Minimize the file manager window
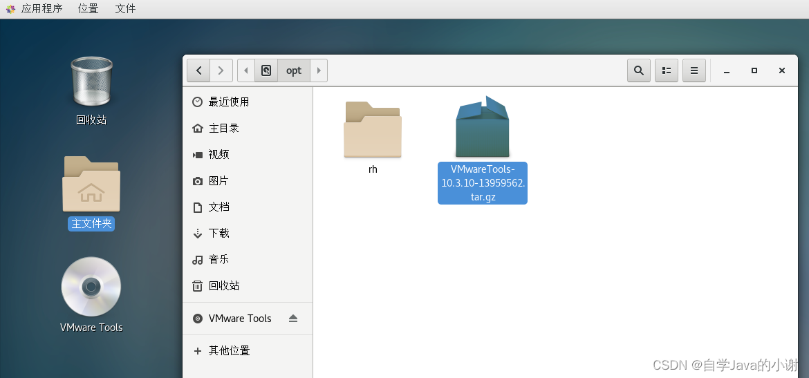This screenshot has height=378, width=809. coord(727,70)
